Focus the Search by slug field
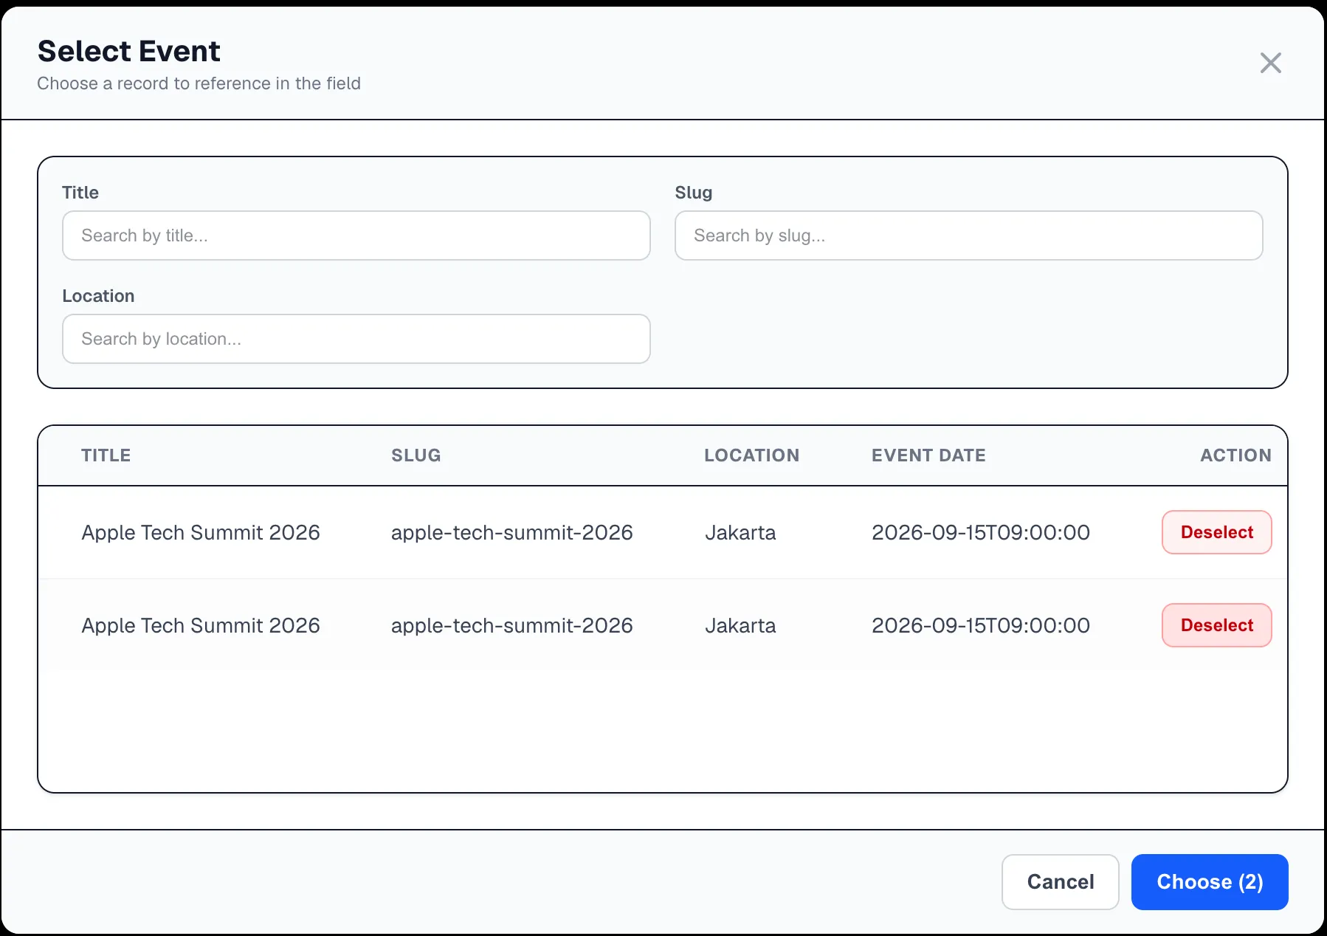The height and width of the screenshot is (936, 1327). point(968,235)
